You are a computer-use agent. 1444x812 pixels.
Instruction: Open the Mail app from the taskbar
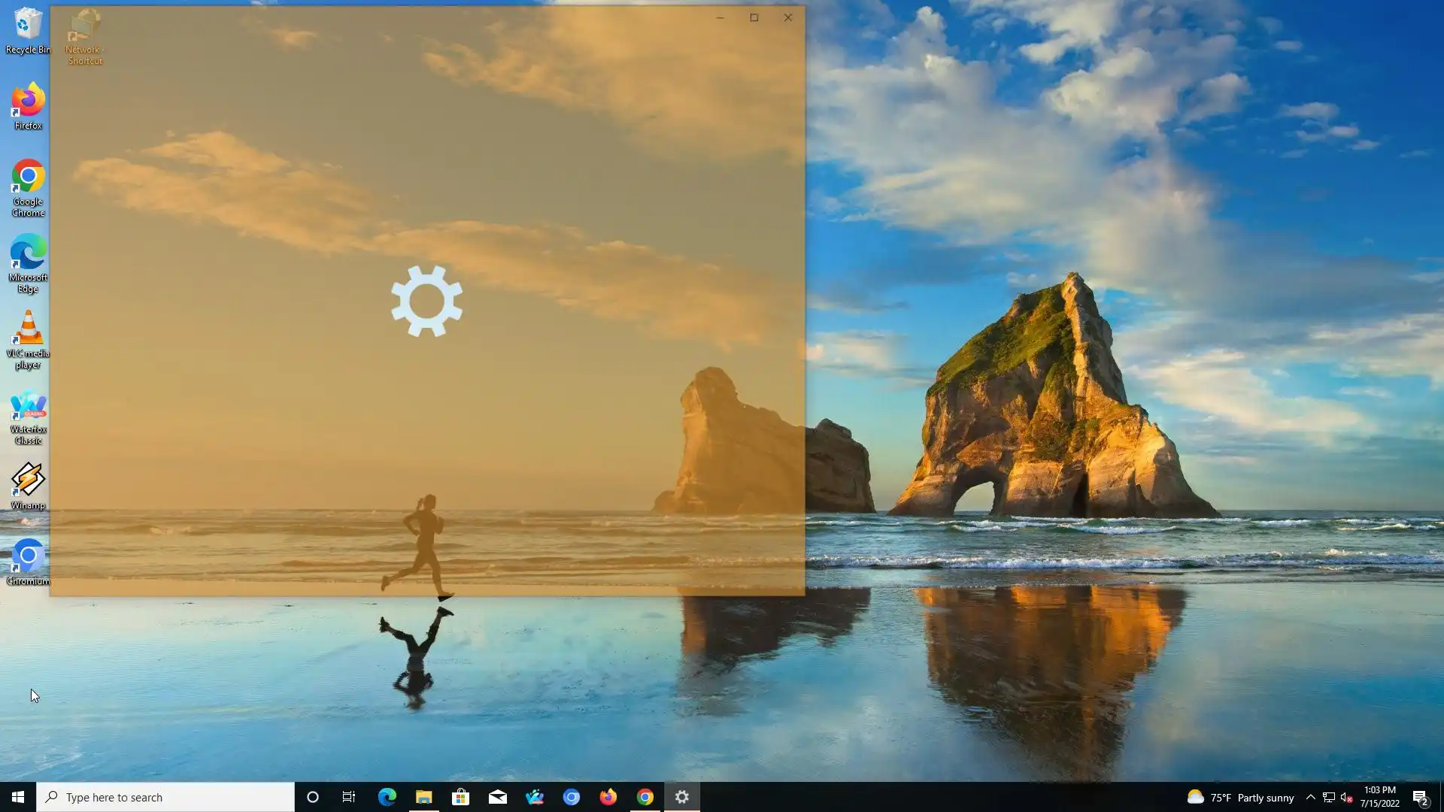[x=497, y=797]
